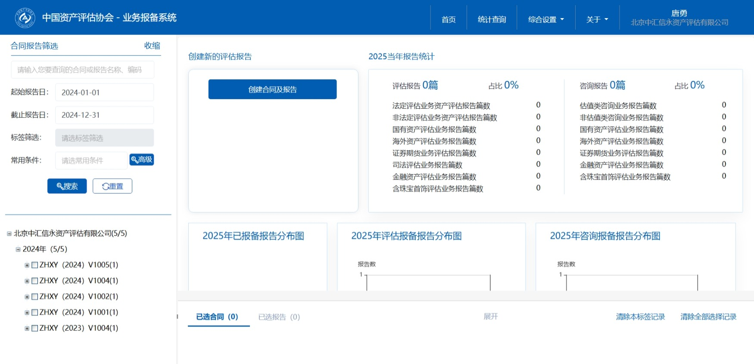Collapse the 北京中汇信永资产评估有限公司 tree root
Viewport: 754px width, 364px height.
point(9,234)
